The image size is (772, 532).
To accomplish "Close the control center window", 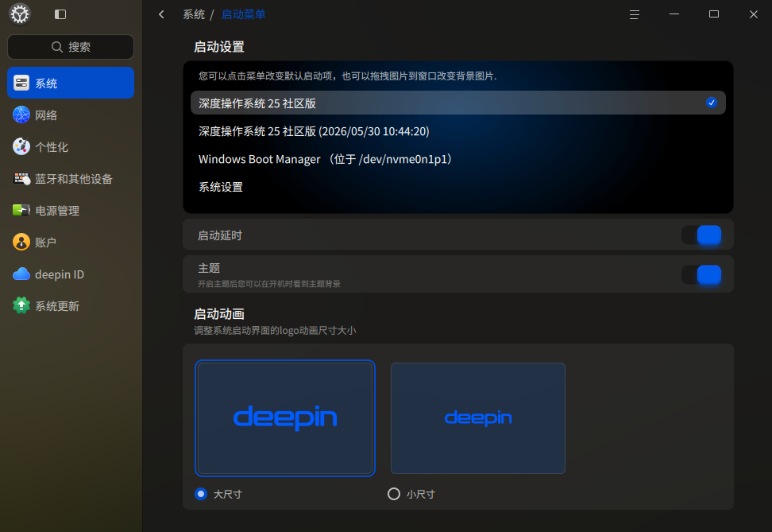I will click(753, 14).
